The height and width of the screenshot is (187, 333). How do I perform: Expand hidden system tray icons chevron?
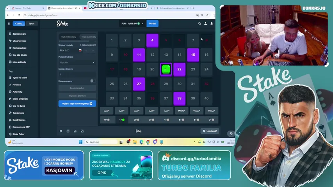[194, 142]
